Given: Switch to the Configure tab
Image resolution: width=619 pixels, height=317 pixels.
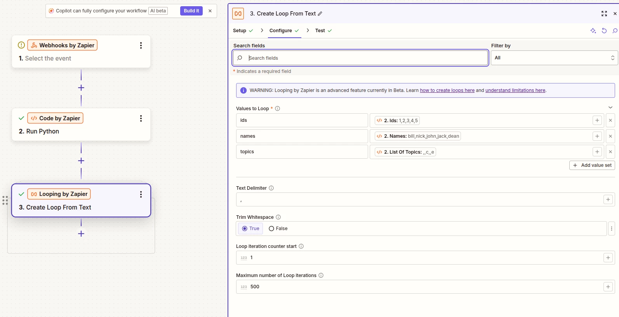Looking at the screenshot, I should [x=284, y=31].
